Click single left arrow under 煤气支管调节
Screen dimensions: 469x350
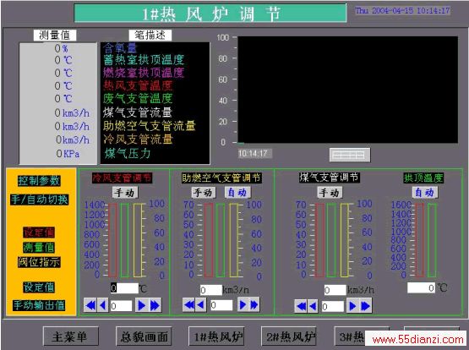(x=313, y=306)
